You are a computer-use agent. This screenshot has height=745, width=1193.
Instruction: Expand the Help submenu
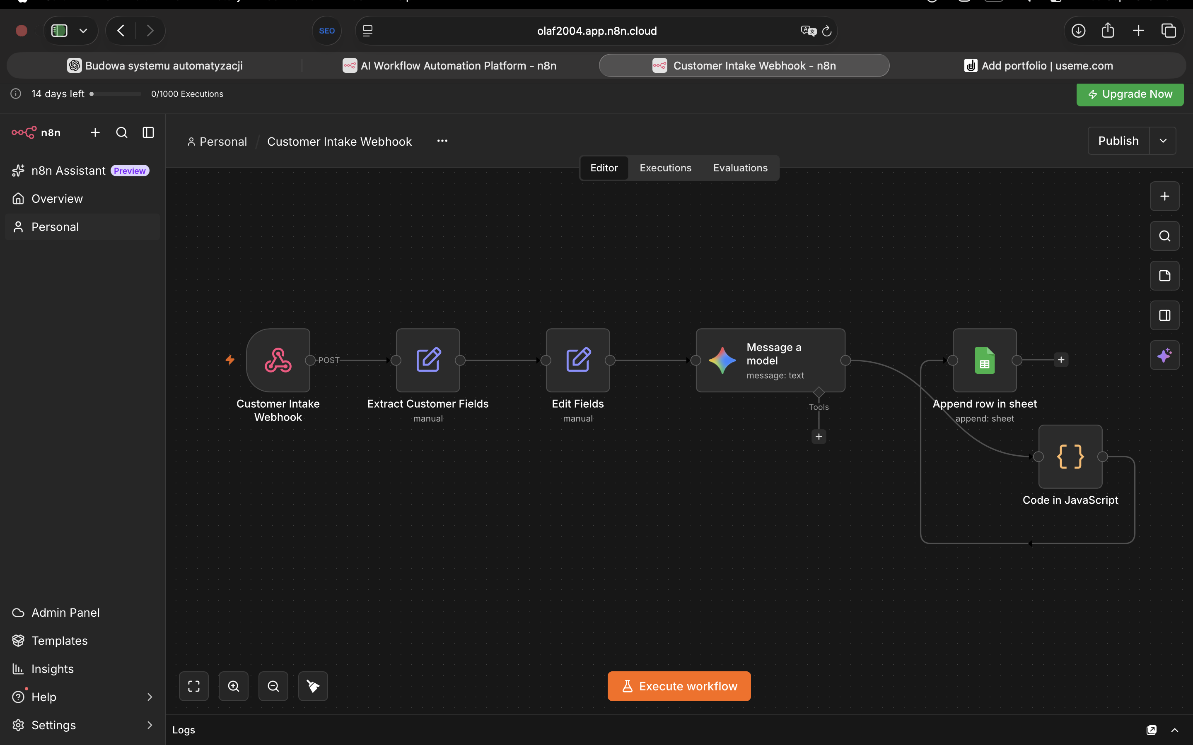tap(150, 697)
